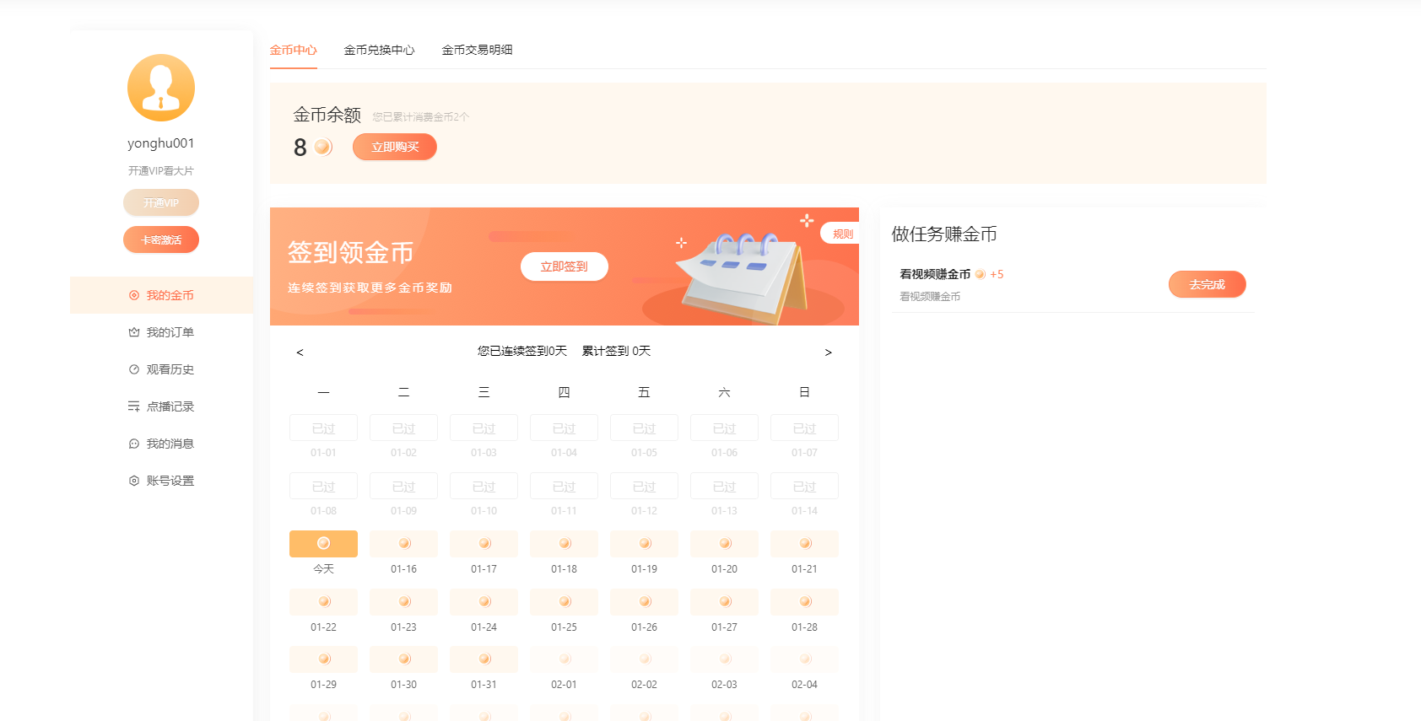Screen dimensions: 1421x721
Task: Click the 您已连续签到0天 text
Action: (x=522, y=351)
